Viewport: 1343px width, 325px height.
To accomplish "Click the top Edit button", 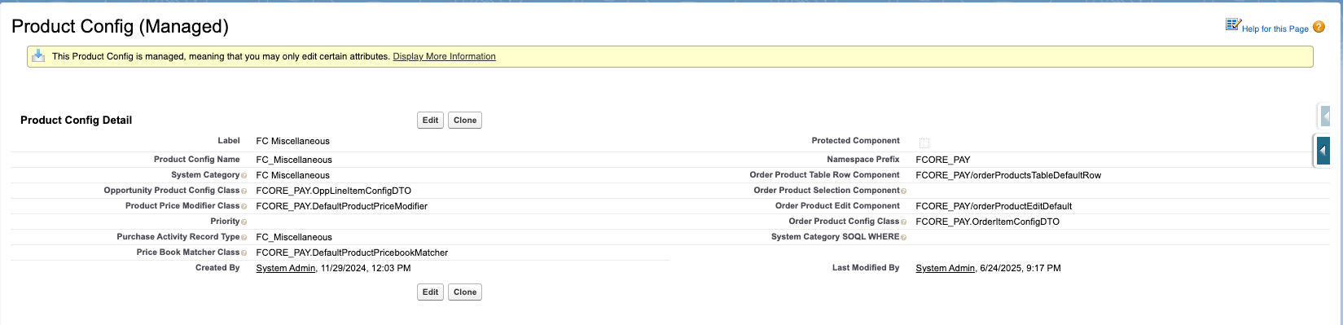I will tap(430, 121).
